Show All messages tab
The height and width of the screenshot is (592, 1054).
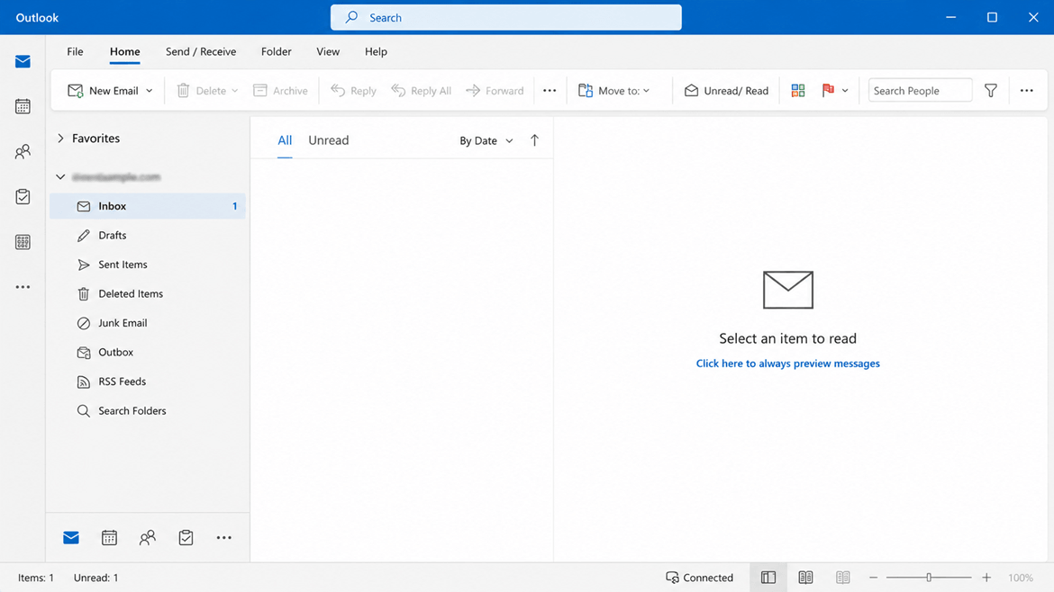point(285,140)
